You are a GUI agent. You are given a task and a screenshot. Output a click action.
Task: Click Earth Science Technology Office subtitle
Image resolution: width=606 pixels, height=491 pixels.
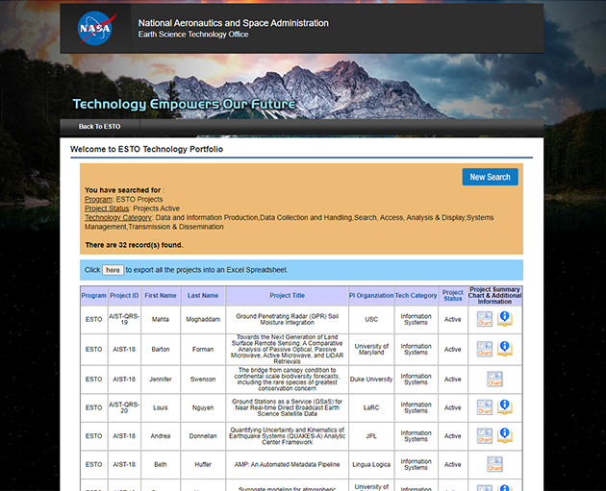(193, 35)
